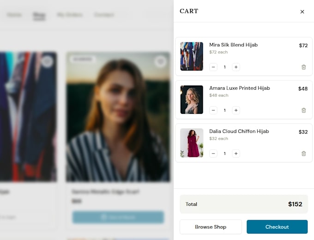The width and height of the screenshot is (314, 240).
Task: Remove Dalia Cloud Chiffon Hijab via its trash icon
Action: pyautogui.click(x=303, y=154)
